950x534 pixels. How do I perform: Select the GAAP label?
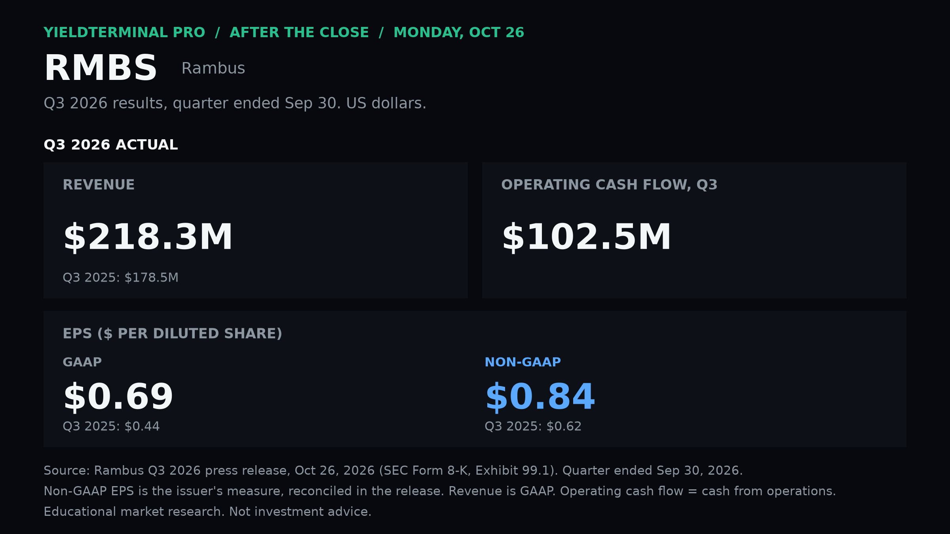(82, 362)
